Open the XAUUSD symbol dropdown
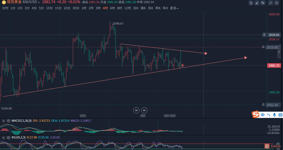This screenshot has height=150, width=283. tap(39, 2)
